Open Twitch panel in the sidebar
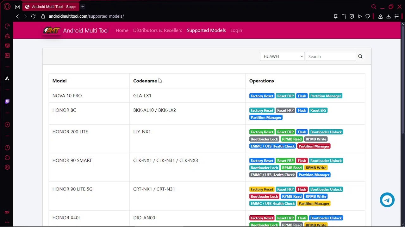The height and width of the screenshot is (227, 405). point(7,101)
